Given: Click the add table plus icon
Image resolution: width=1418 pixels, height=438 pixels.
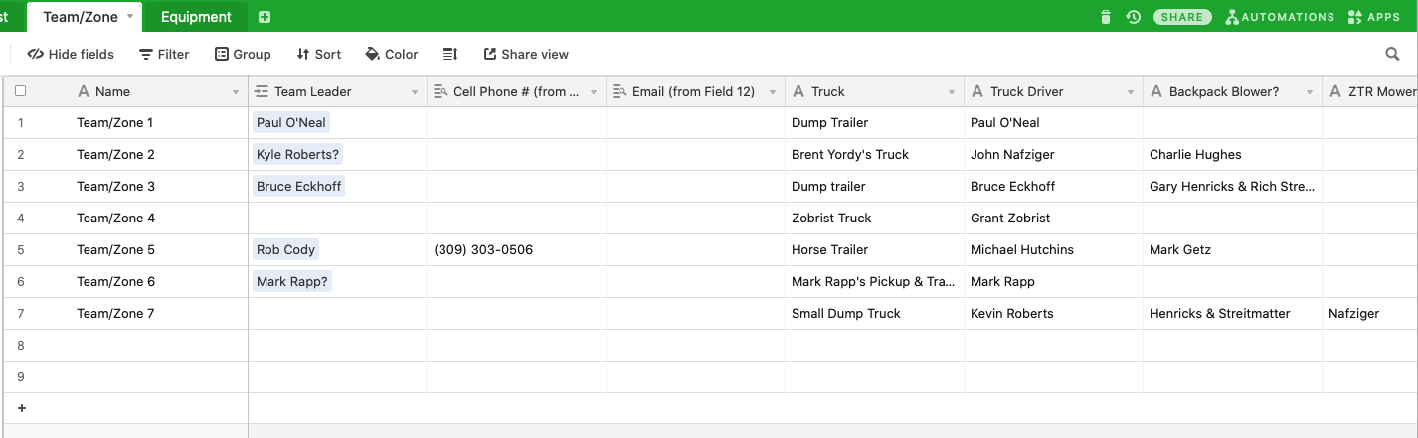Looking at the screenshot, I should click(265, 17).
